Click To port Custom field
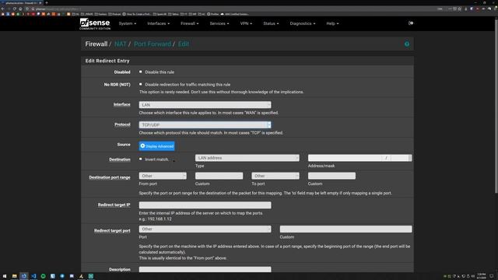This screenshot has height=280, width=498. (x=331, y=176)
